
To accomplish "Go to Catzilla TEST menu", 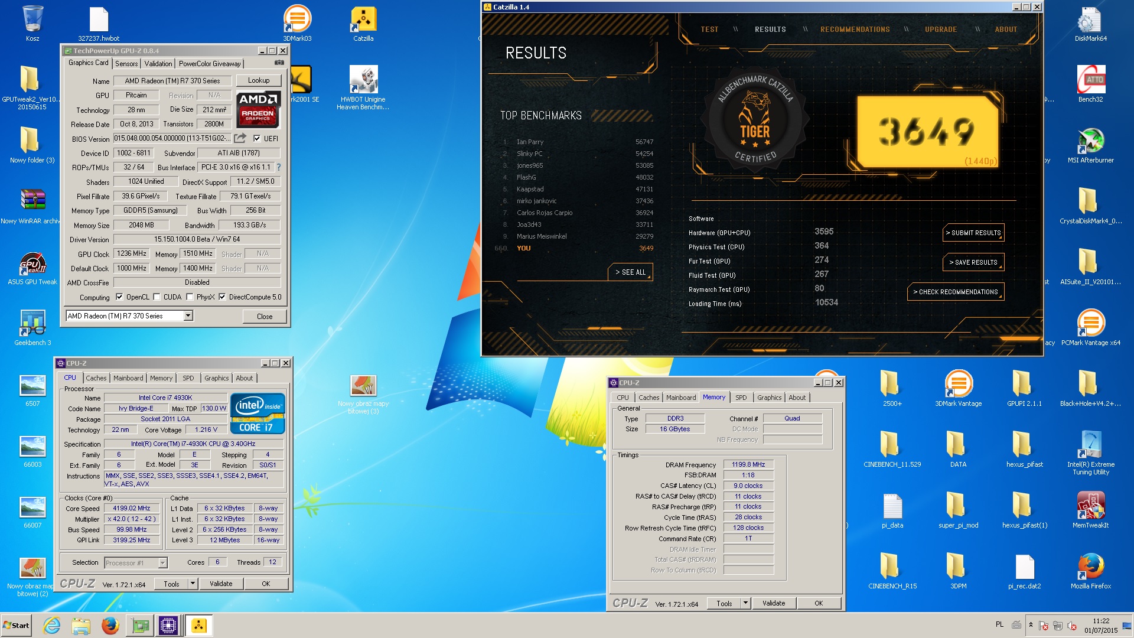I will pyautogui.click(x=709, y=30).
